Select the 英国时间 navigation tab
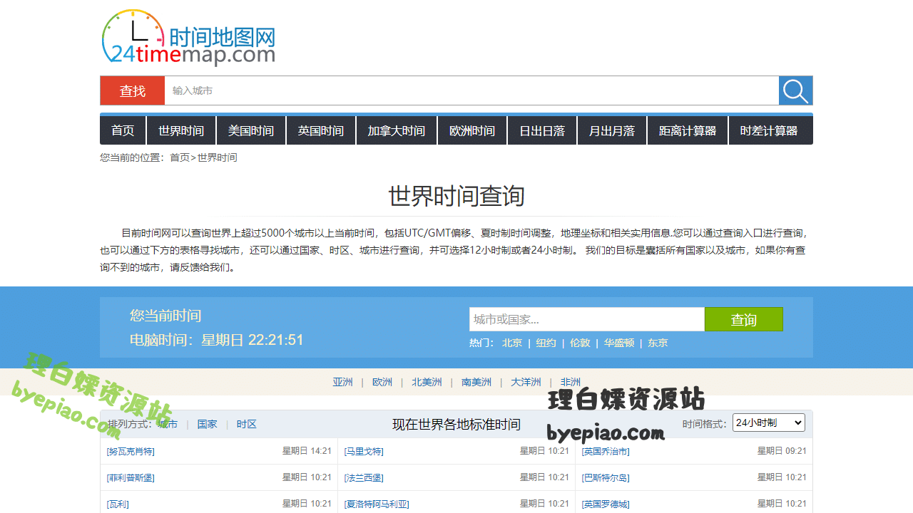This screenshot has height=513, width=913. pyautogui.click(x=320, y=130)
